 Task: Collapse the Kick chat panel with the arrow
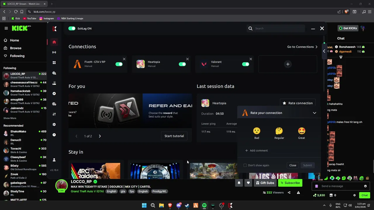click(x=324, y=51)
